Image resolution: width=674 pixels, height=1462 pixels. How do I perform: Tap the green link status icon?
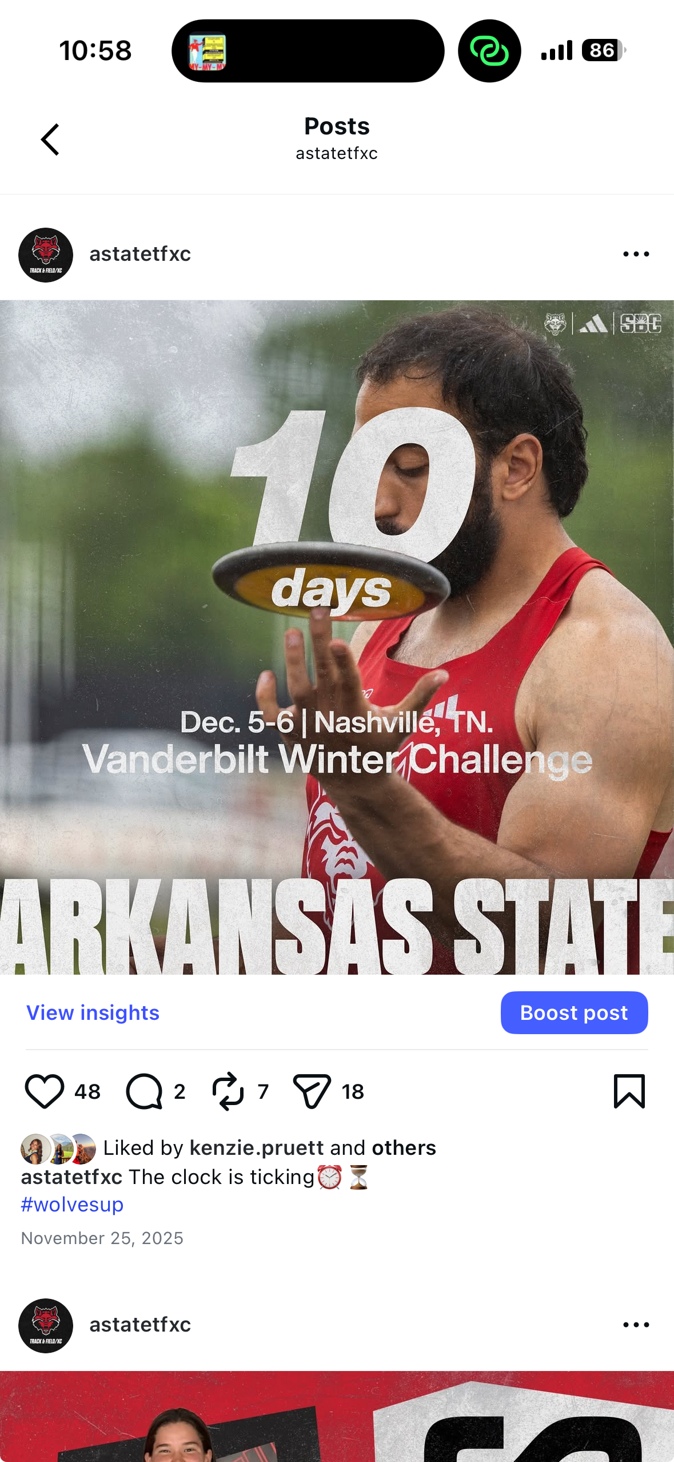(489, 51)
